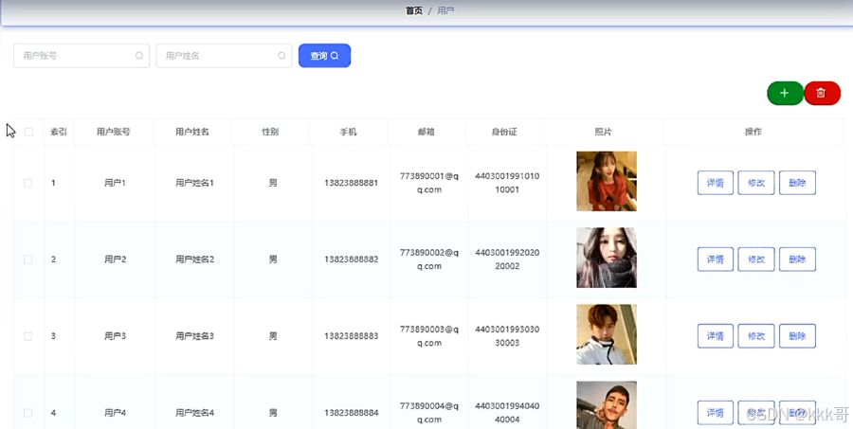Click phone number 13823888882
Viewport: 853px width, 429px height.
[x=352, y=259]
